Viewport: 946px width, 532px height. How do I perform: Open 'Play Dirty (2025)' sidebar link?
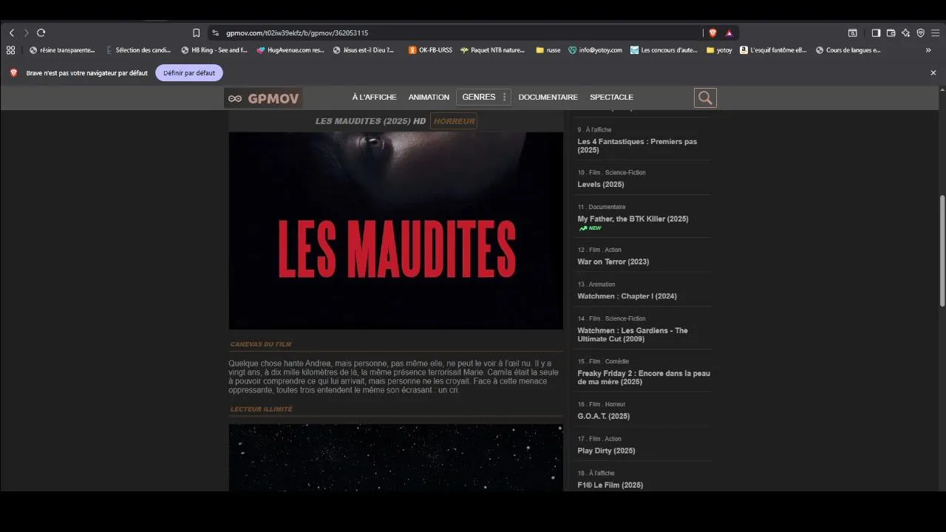click(x=606, y=451)
